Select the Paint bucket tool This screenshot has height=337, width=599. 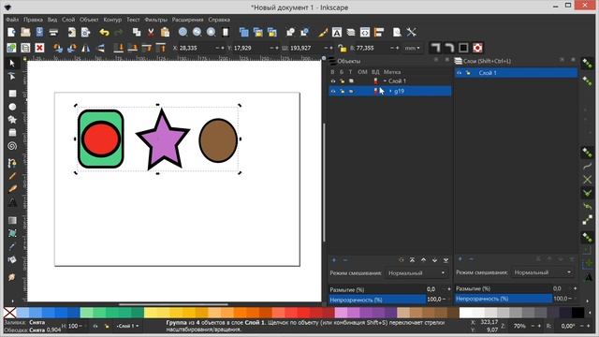(12, 260)
